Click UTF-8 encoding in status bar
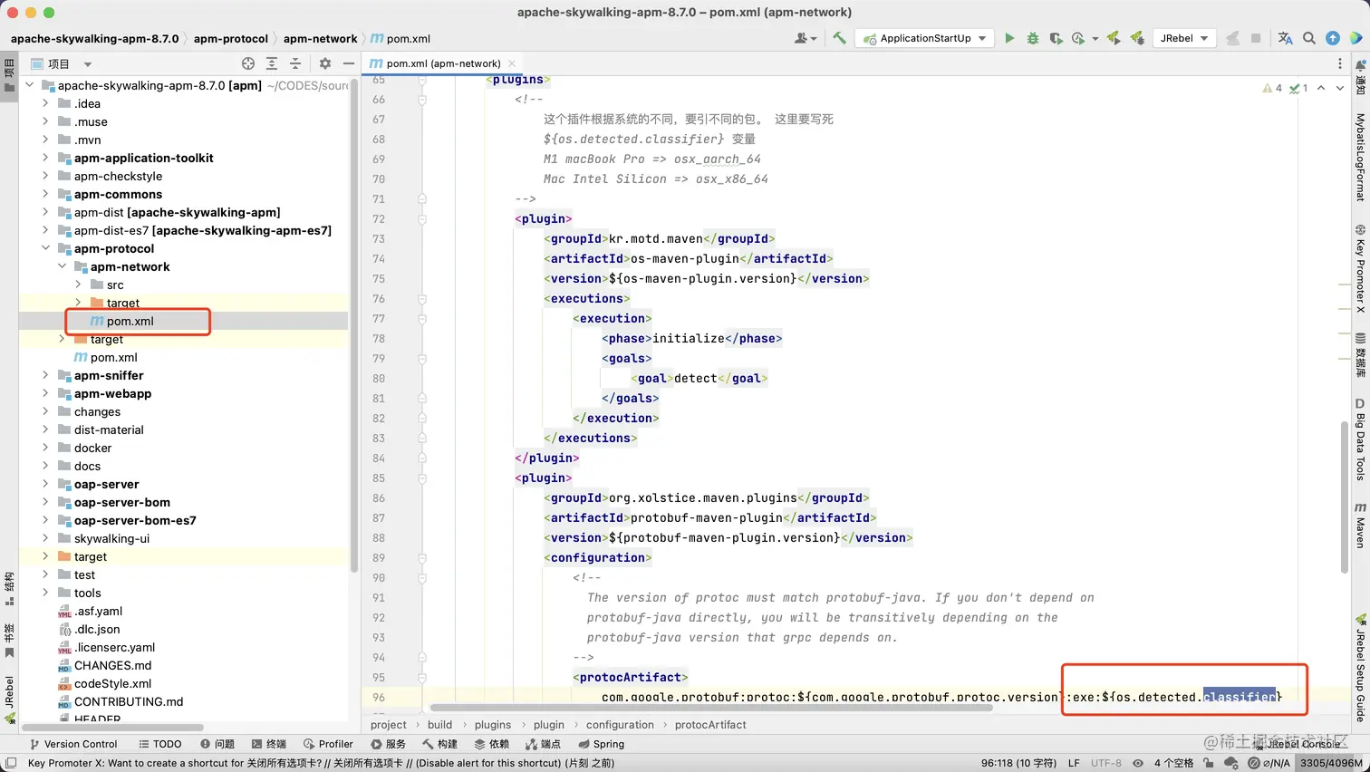The image size is (1370, 772). [1106, 763]
